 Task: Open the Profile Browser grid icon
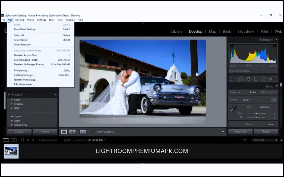click(x=273, y=100)
